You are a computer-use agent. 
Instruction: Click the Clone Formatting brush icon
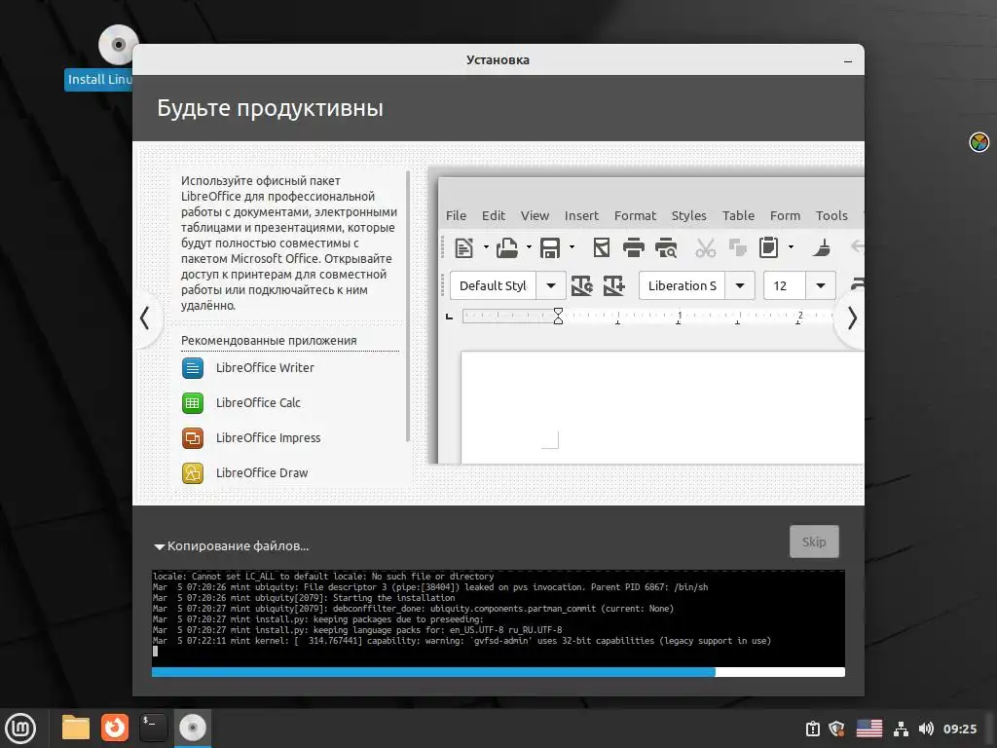click(x=822, y=247)
